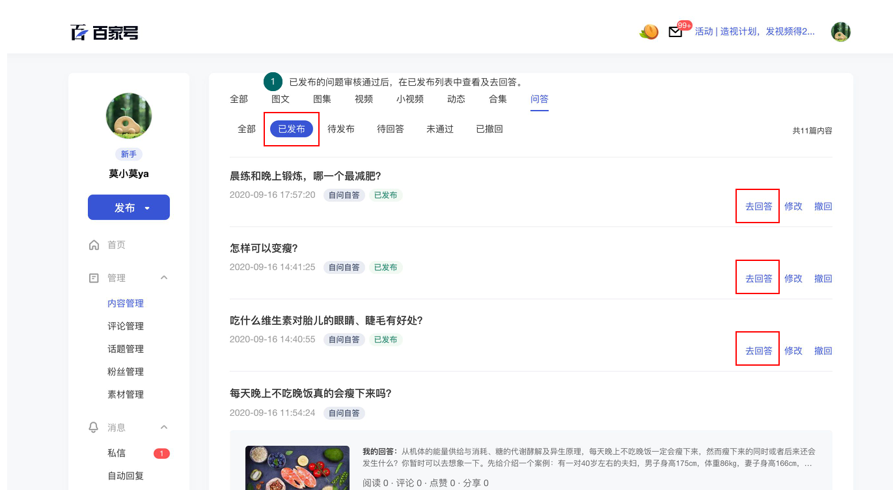Click the 新手 level badge
The height and width of the screenshot is (490, 893).
click(129, 154)
